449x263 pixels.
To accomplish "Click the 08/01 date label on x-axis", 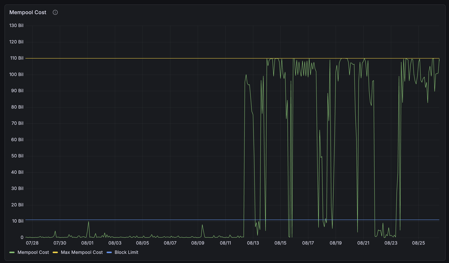I will coord(87,243).
